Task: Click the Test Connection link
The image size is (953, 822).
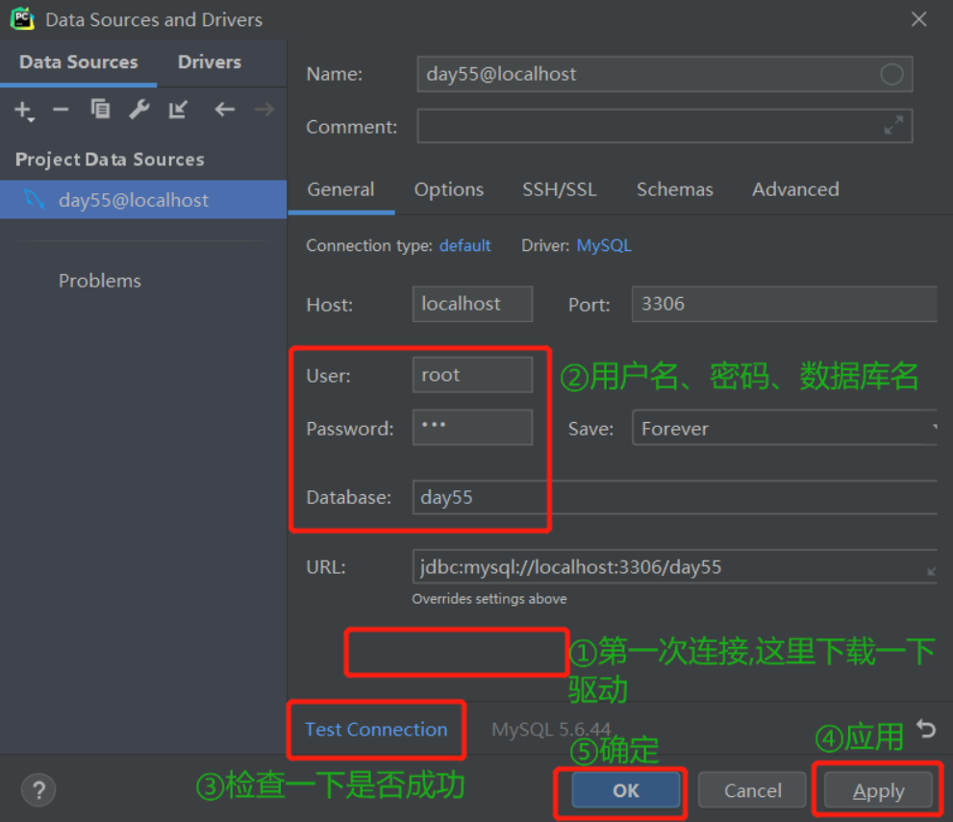Action: tap(376, 729)
